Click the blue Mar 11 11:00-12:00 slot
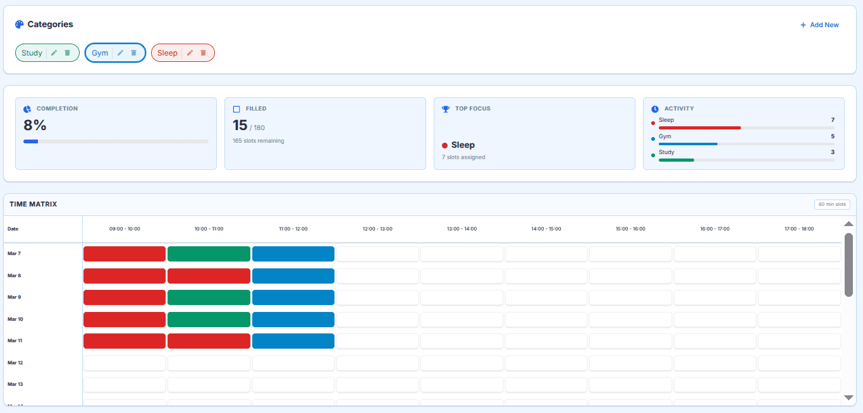Screen dimensions: 863x413 click(x=293, y=341)
